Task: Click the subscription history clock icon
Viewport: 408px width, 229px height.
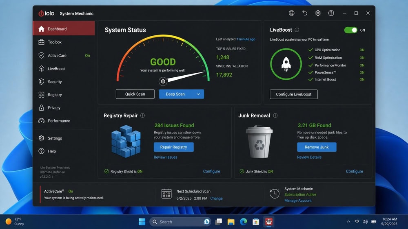Action: 274,194
